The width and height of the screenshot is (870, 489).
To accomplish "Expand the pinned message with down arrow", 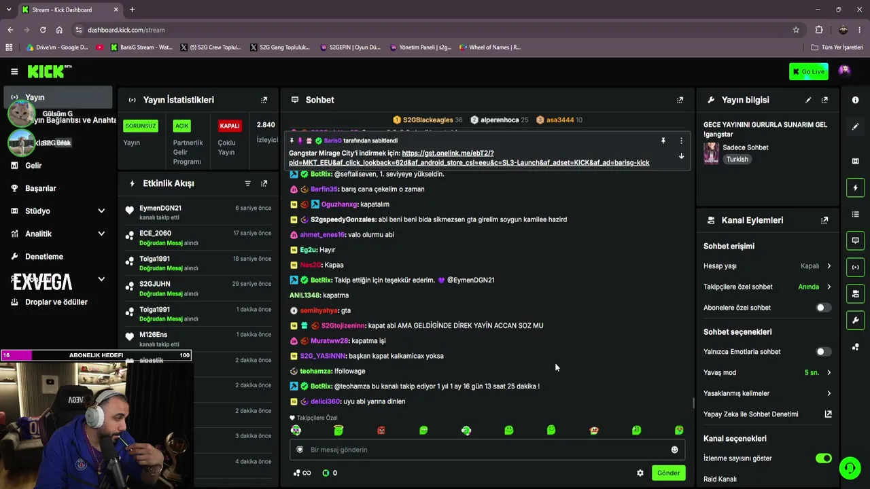I will pos(681,156).
